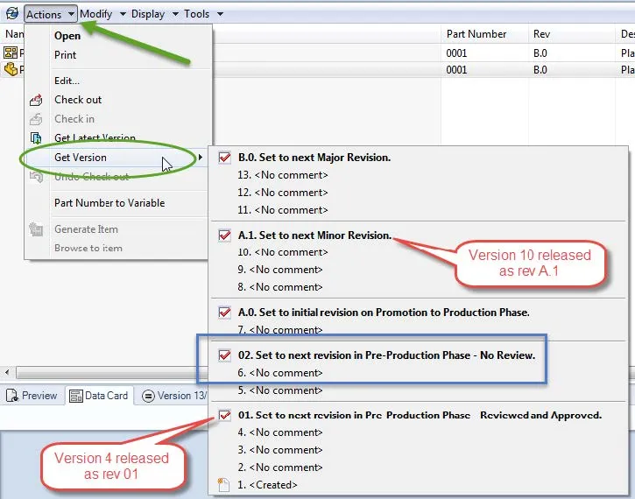Choose Open from the Actions menu
The height and width of the screenshot is (499, 635).
coord(67,36)
